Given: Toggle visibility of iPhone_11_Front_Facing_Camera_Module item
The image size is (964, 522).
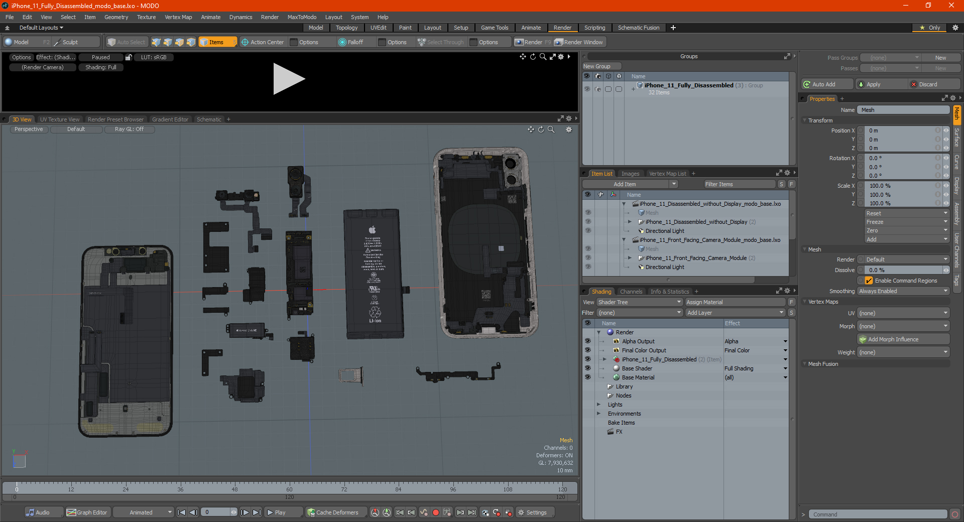Looking at the screenshot, I should tap(588, 257).
